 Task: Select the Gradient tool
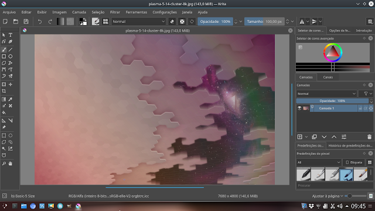click(x=4, y=99)
